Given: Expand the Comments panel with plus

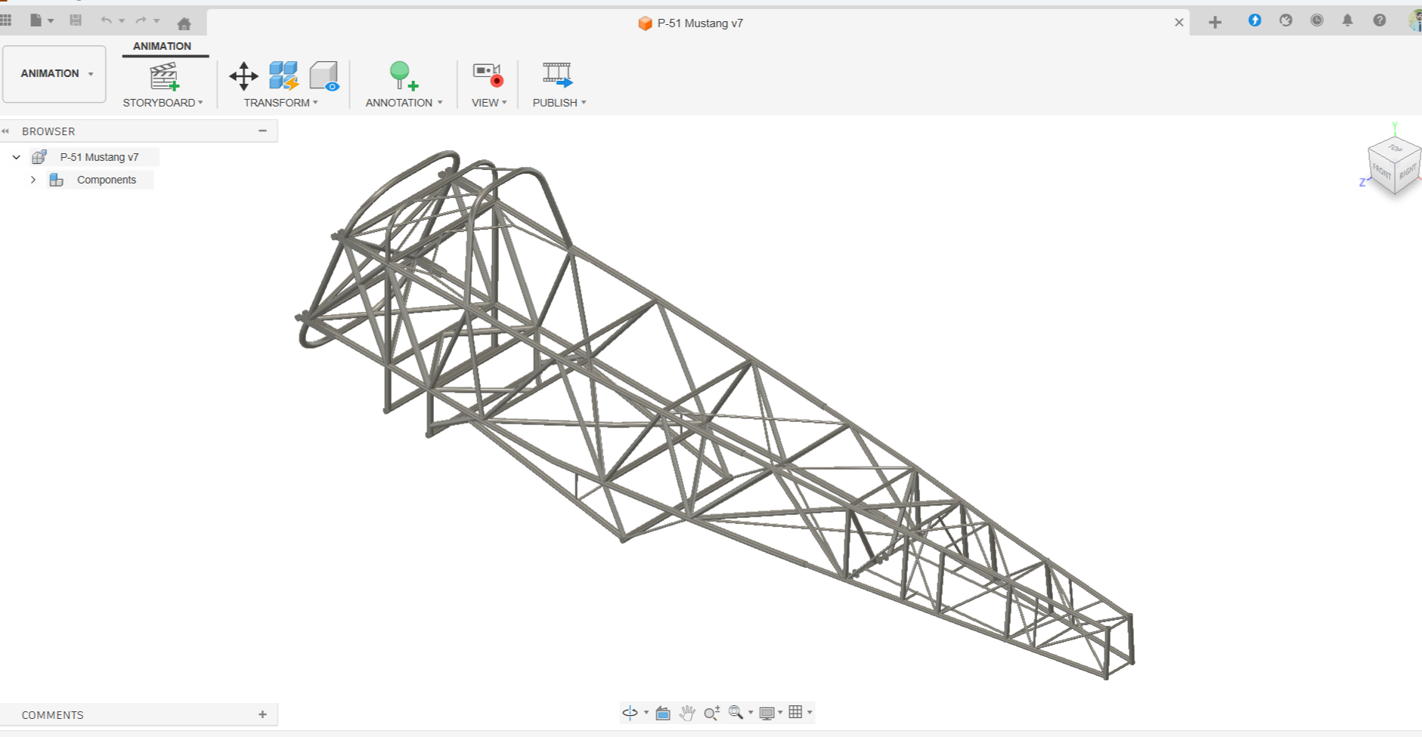Looking at the screenshot, I should click(x=262, y=714).
